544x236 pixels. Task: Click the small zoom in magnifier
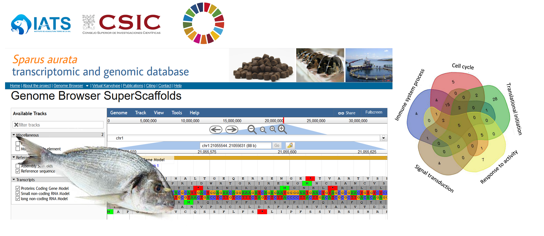tap(273, 129)
